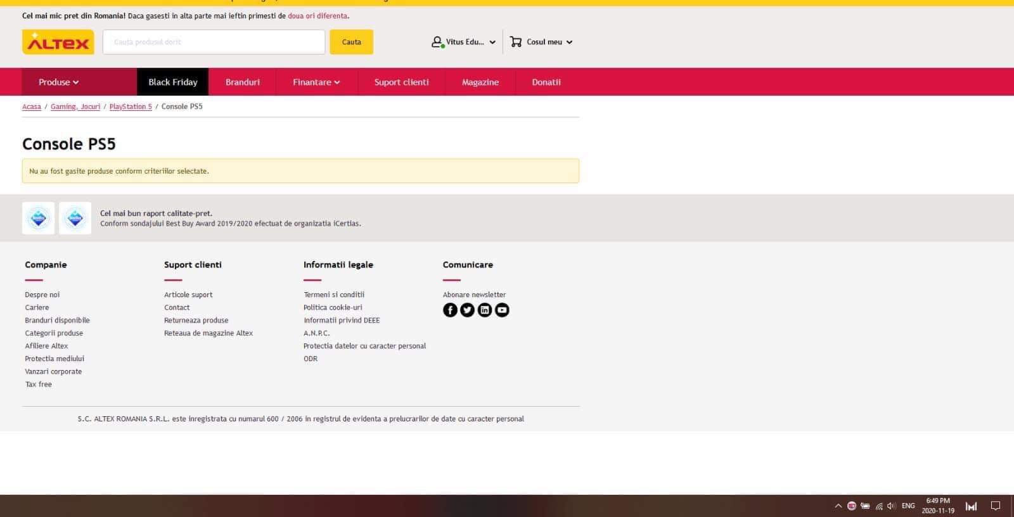
Task: Open the Facebook social icon
Action: [x=450, y=310]
